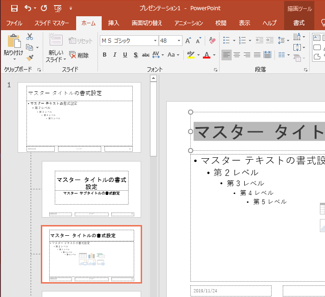Click the Save icon in quick access toolbar
The width and height of the screenshot is (325, 297).
(14, 8)
